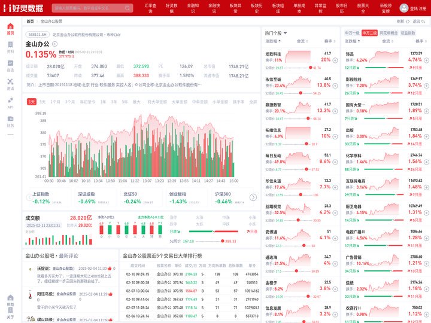
Task: Open the 龙软科技 mini chart thumbnail
Action: coord(298,57)
